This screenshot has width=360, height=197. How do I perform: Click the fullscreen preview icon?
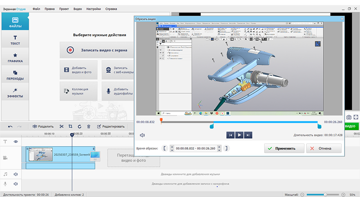click(x=356, y=117)
